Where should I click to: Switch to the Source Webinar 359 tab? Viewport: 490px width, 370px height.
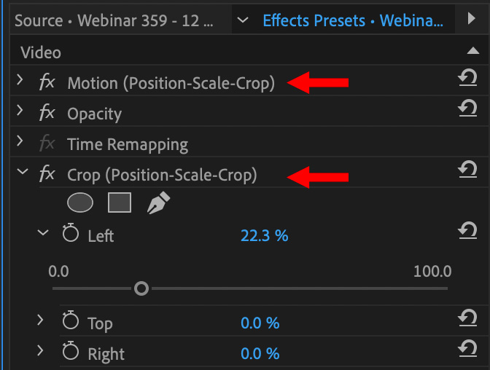[114, 20]
